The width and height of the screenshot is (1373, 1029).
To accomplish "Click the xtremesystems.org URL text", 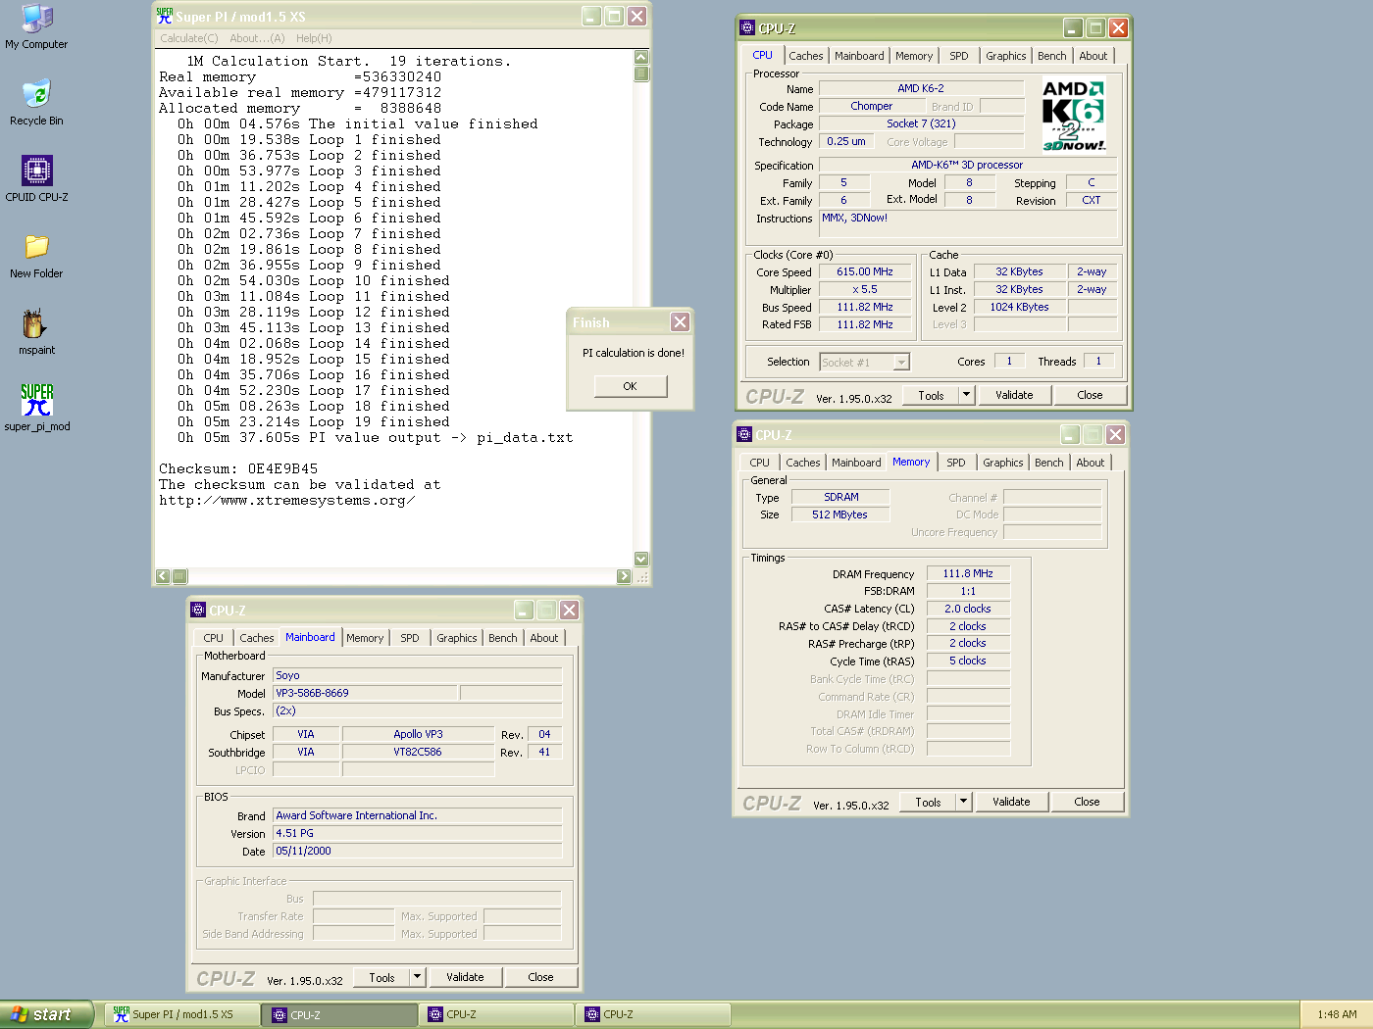I will 286,501.
